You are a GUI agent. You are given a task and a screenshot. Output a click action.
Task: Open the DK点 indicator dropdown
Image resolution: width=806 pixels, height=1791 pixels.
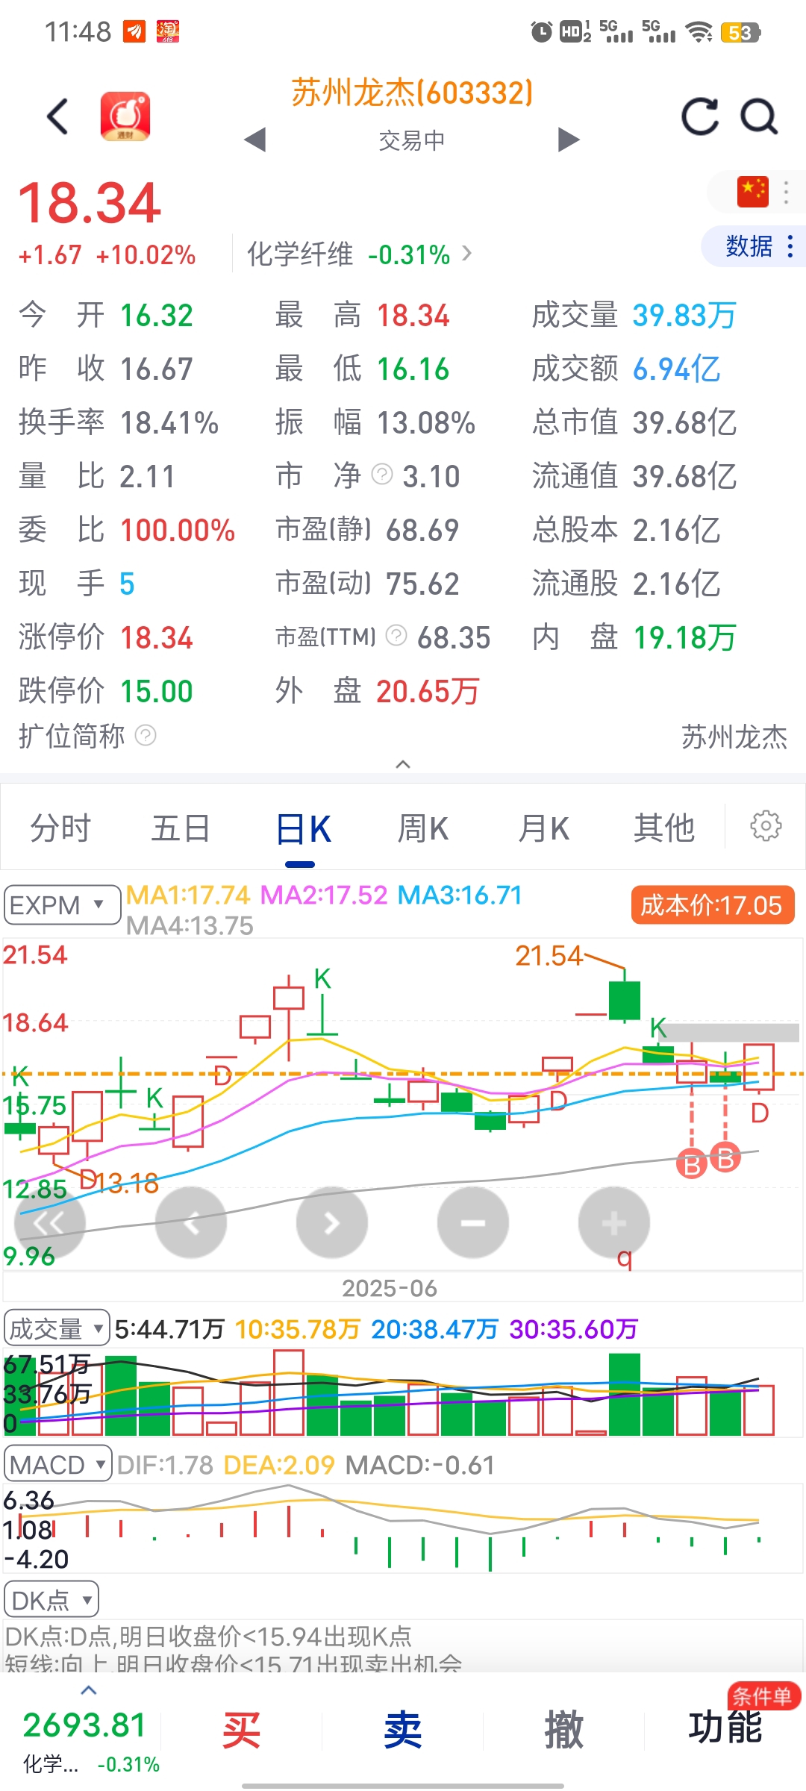pos(51,1600)
